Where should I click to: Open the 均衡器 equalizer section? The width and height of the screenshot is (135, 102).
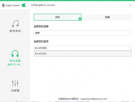15,86
